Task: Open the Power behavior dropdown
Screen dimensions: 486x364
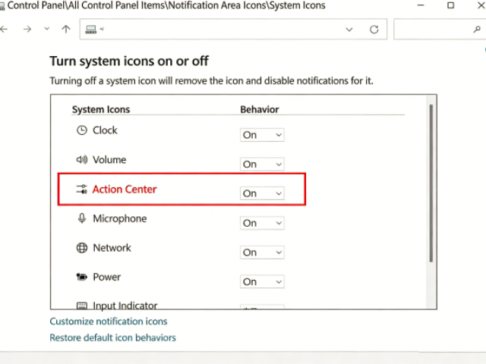Action: pyautogui.click(x=262, y=281)
